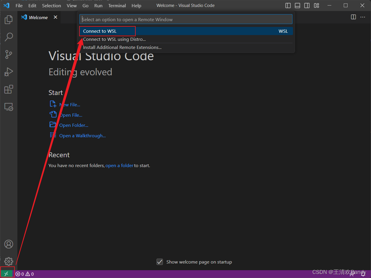The height and width of the screenshot is (278, 371).
Task: Choose Install Additional Remote Extensions...
Action: point(186,47)
